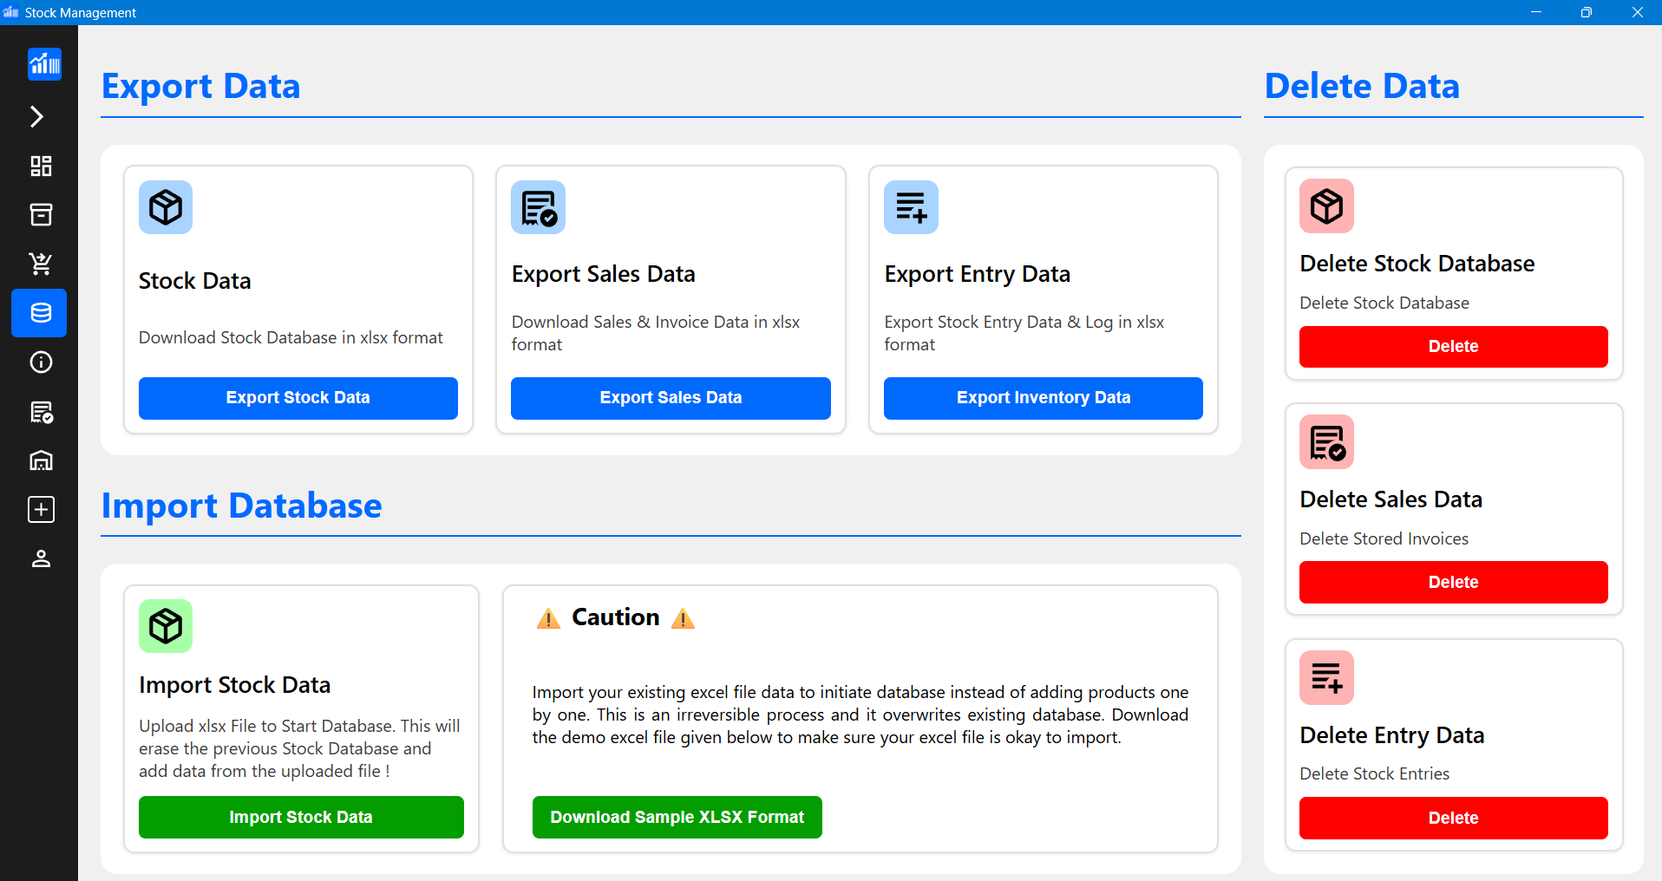
Task: Open the info circle icon in sidebar
Action: 41,362
